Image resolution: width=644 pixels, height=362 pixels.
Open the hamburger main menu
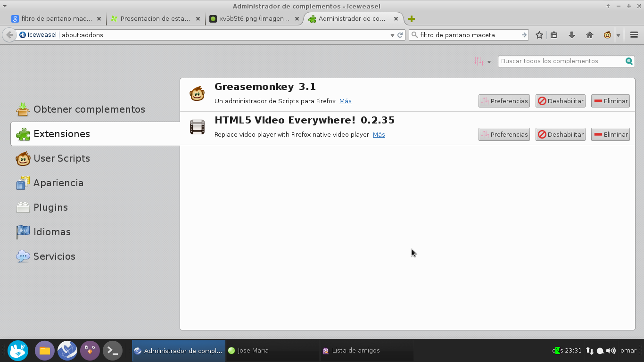tap(634, 35)
